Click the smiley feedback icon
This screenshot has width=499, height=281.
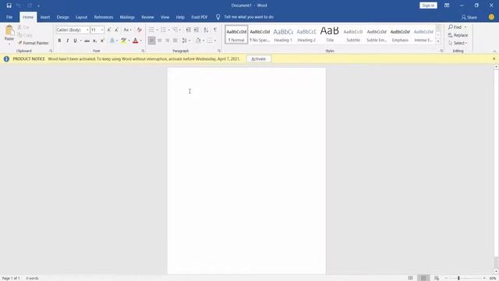(x=491, y=17)
